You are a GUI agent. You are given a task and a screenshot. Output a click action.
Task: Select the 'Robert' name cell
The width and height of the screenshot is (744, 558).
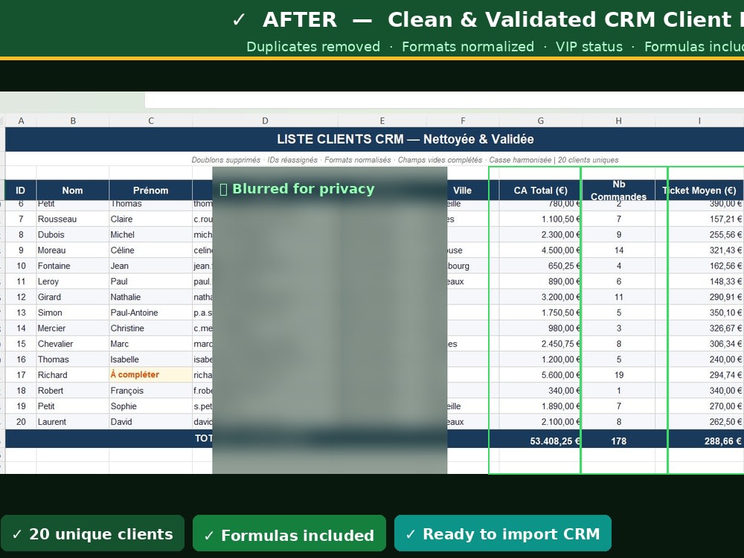[x=73, y=391]
